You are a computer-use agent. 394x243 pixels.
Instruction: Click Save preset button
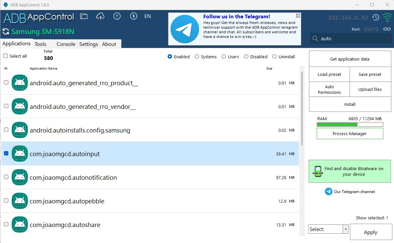[x=370, y=74]
